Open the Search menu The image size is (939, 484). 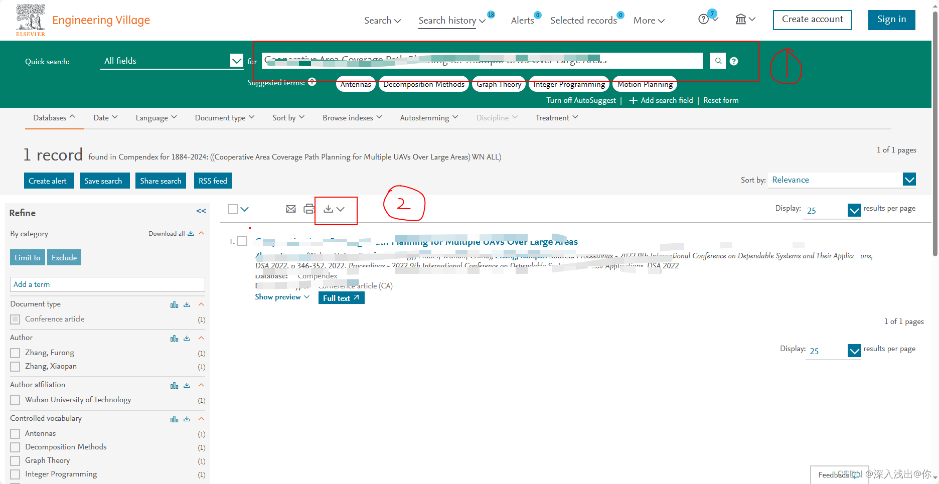(382, 20)
